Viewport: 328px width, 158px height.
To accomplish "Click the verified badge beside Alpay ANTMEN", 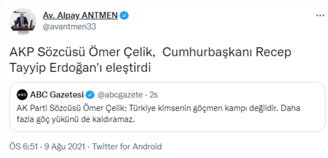I will click(125, 16).
